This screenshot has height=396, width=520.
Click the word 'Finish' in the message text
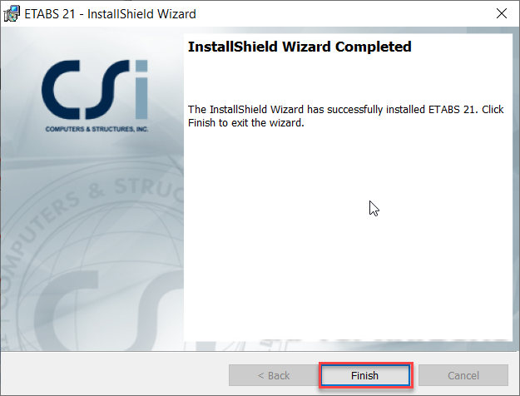[201, 123]
